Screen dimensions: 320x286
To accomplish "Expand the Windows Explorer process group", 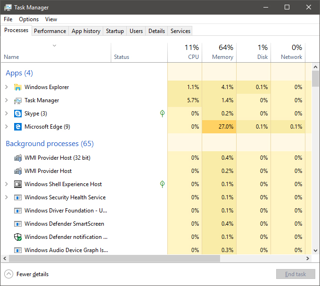I will click(x=7, y=87).
